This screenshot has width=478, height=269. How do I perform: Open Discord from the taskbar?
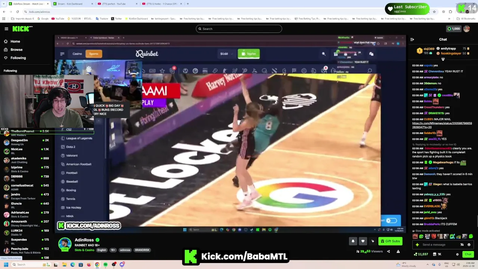click(x=122, y=265)
